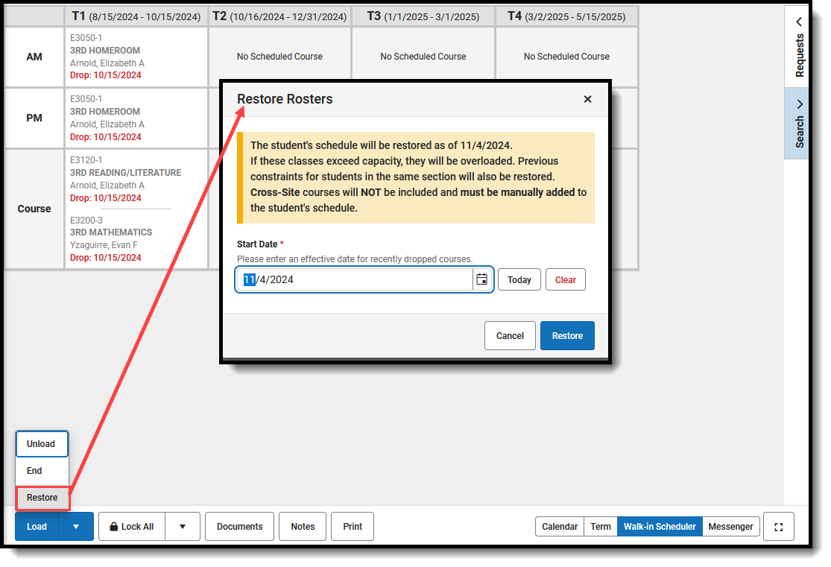Click T4 AM No Scheduled Course cell
The width and height of the screenshot is (831, 567).
[566, 57]
